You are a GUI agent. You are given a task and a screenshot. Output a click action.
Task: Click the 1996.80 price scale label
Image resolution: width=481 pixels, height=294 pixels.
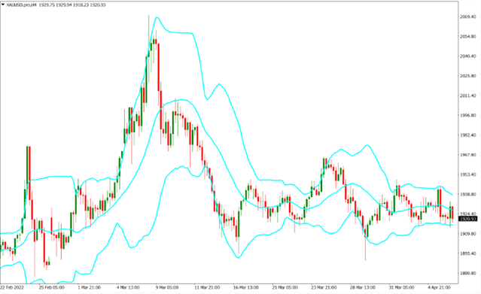pyautogui.click(x=467, y=115)
